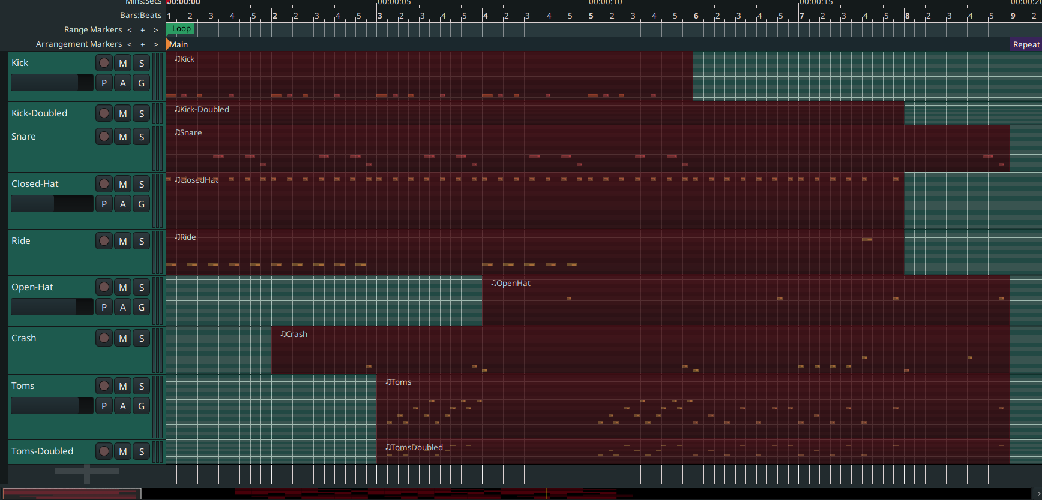Open the Kick track playlist button

click(104, 83)
